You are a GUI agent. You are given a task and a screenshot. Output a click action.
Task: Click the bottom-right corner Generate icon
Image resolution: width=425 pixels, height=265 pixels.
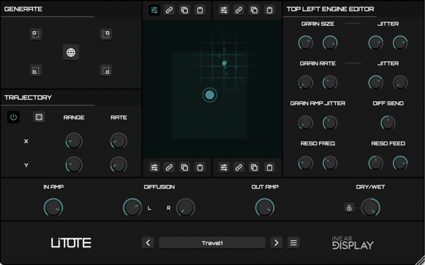pos(106,70)
